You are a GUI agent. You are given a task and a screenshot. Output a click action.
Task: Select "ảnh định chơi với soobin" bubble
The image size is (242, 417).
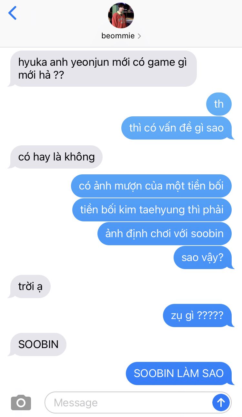(165, 234)
